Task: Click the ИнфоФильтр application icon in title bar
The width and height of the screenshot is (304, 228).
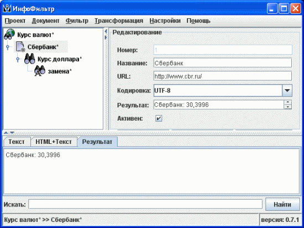Action: pyautogui.click(x=7, y=8)
